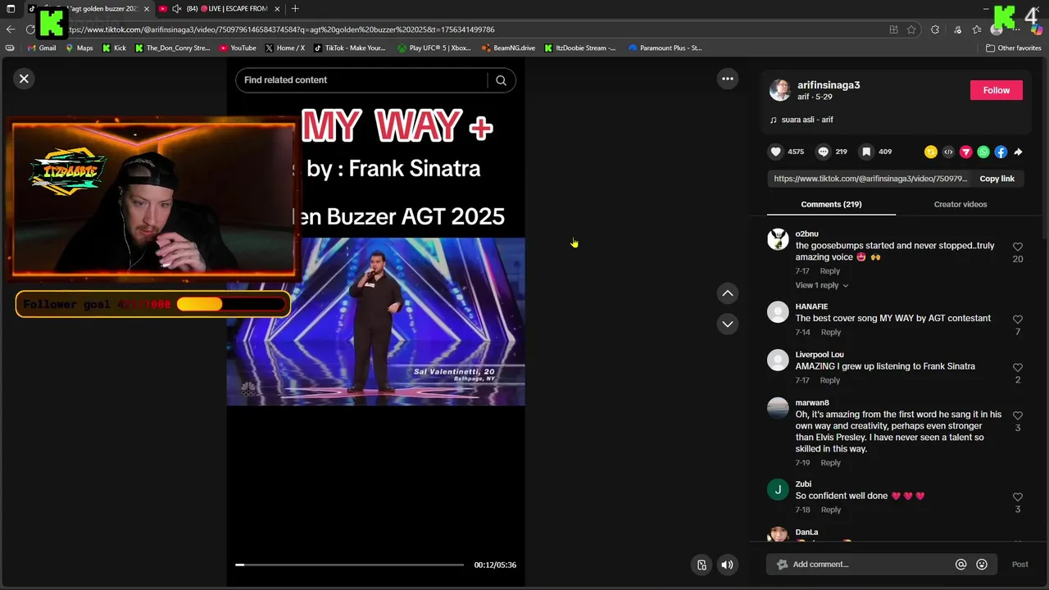
Task: Open comments via the speech bubble icon
Action: [823, 152]
